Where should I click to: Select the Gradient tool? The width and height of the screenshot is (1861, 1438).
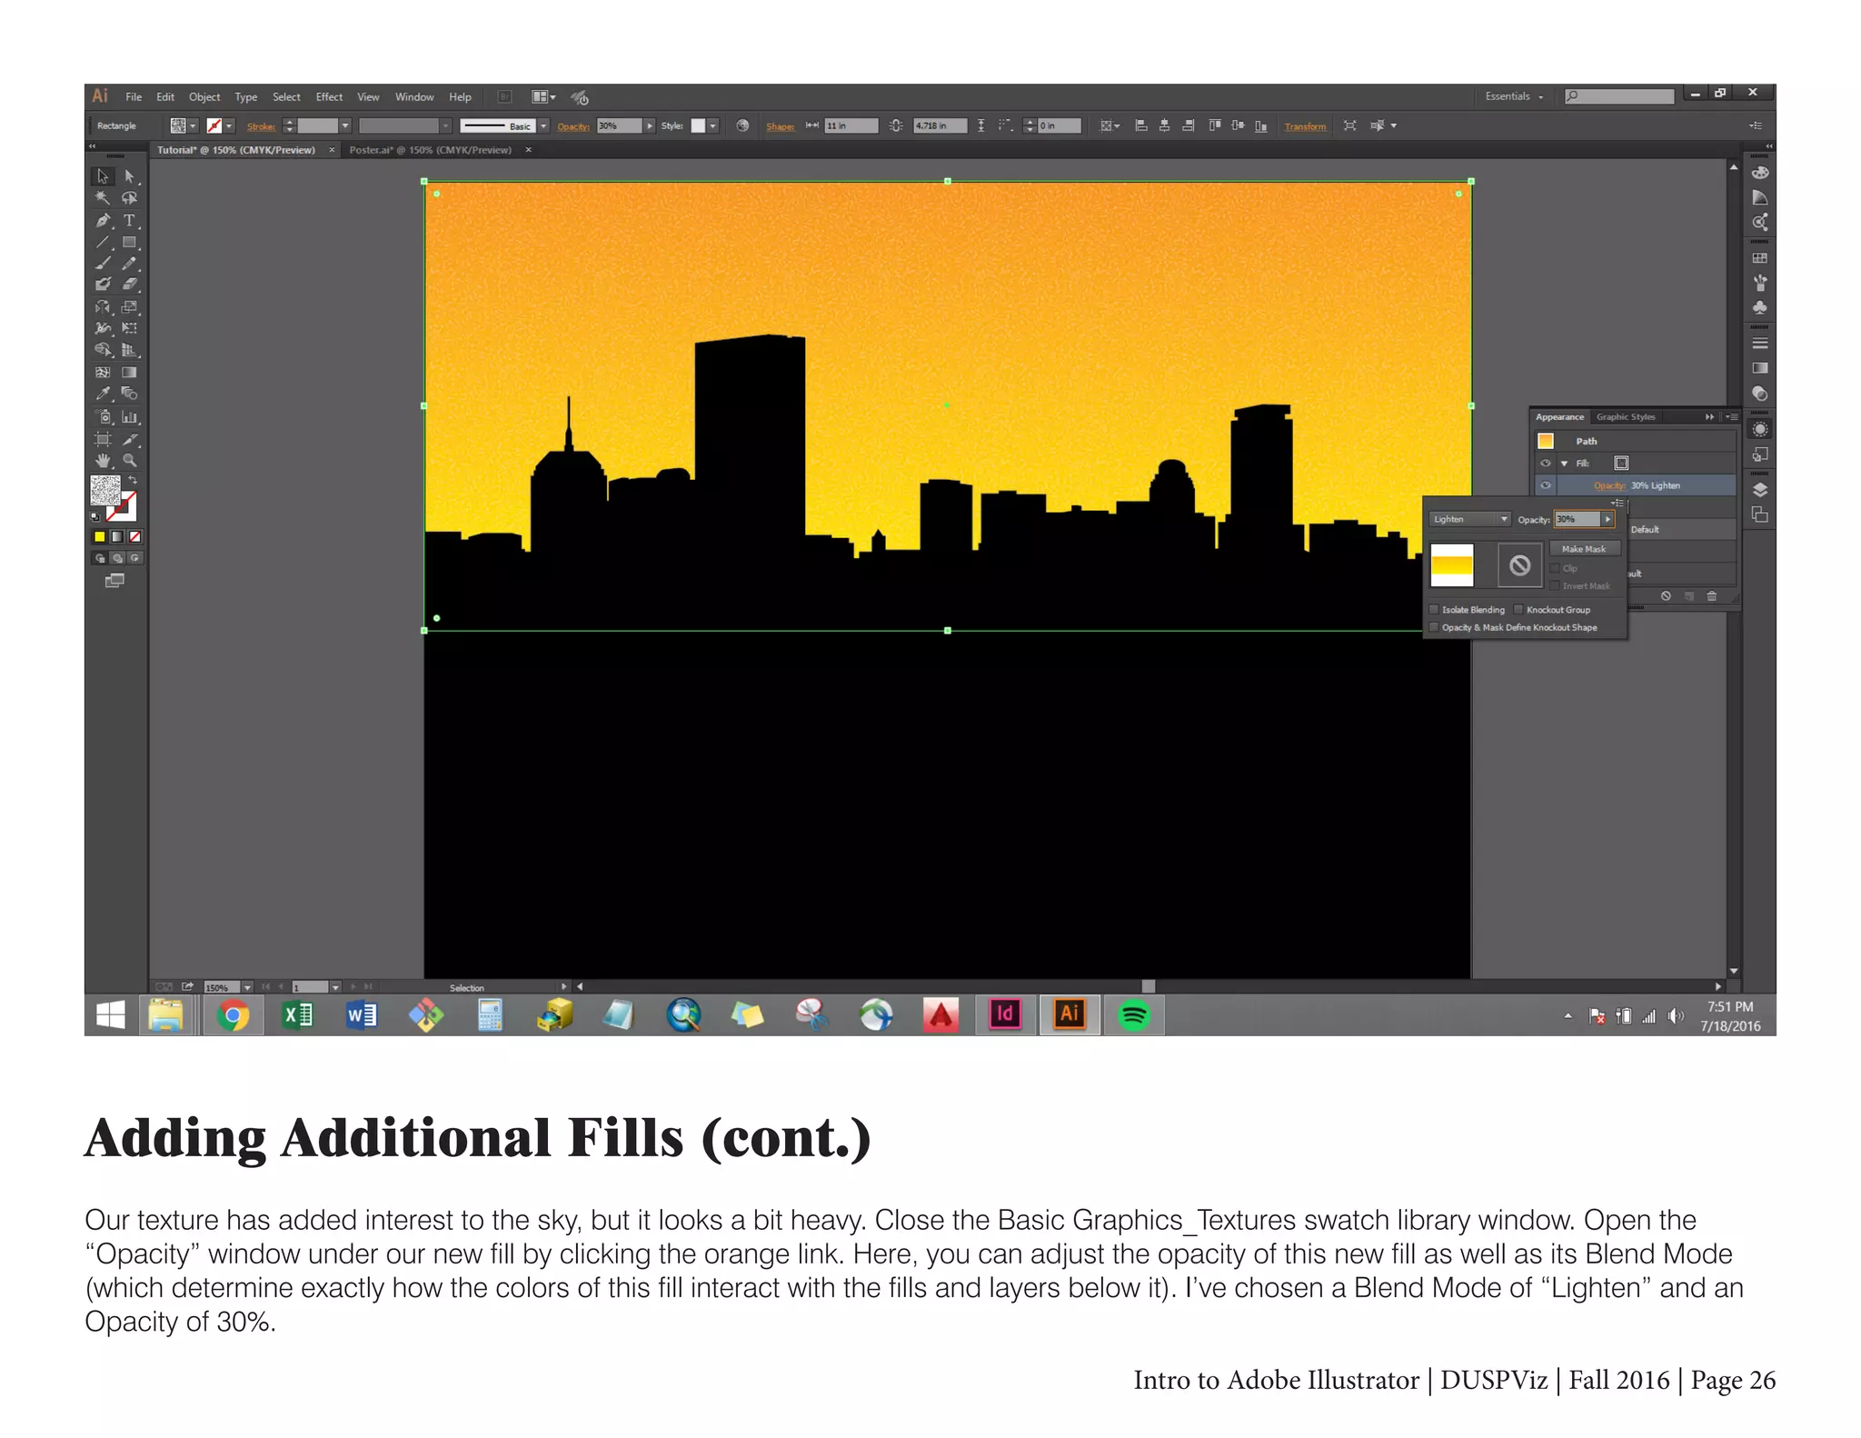(129, 372)
